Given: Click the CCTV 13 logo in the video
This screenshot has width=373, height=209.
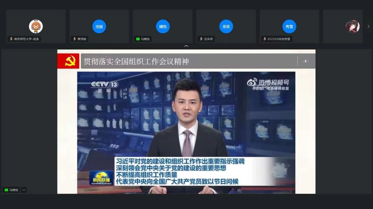Looking at the screenshot, I should pos(104,84).
